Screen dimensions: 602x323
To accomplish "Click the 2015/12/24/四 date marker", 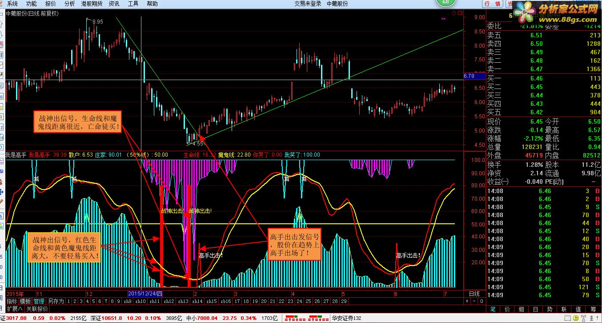I will coord(145,294).
